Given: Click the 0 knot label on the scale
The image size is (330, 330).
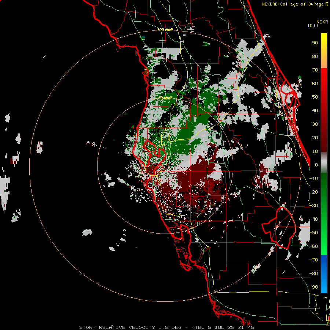Looking at the screenshot, I should point(316,165).
